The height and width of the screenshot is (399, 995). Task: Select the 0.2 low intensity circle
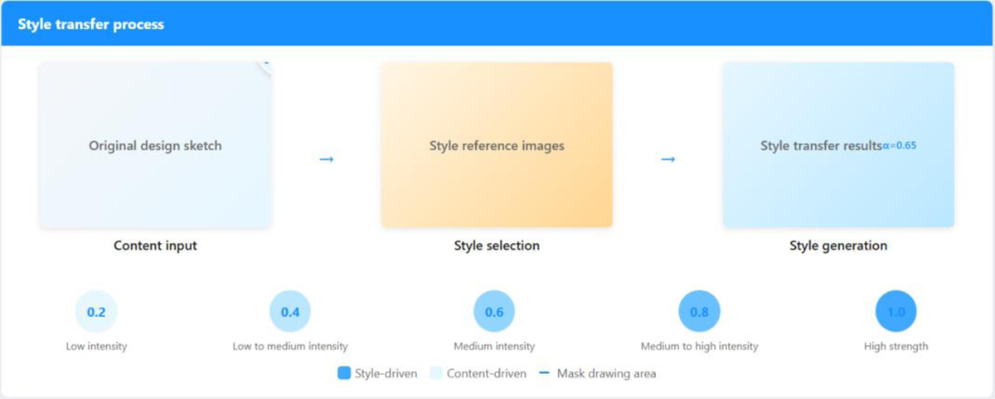96,313
